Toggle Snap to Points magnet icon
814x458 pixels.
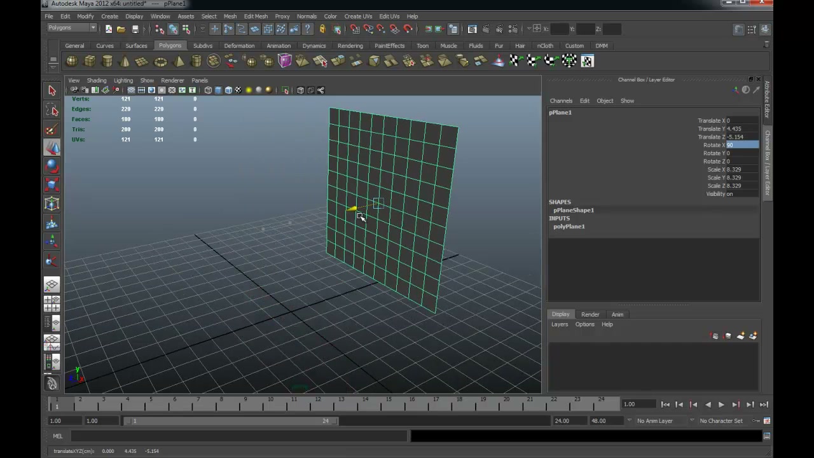[x=380, y=29]
